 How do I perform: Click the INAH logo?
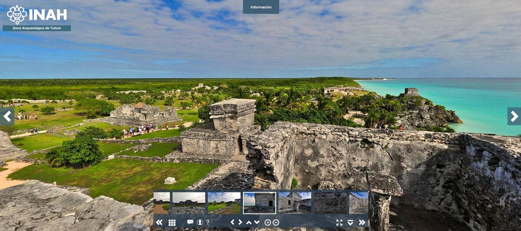[x=37, y=15]
